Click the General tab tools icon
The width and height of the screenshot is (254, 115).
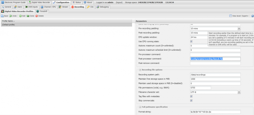(3, 7)
